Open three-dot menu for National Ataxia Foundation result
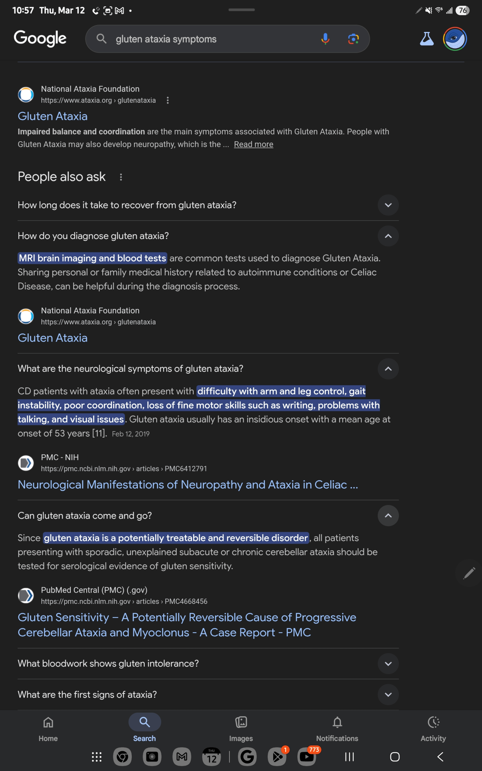Image resolution: width=482 pixels, height=771 pixels. click(168, 100)
